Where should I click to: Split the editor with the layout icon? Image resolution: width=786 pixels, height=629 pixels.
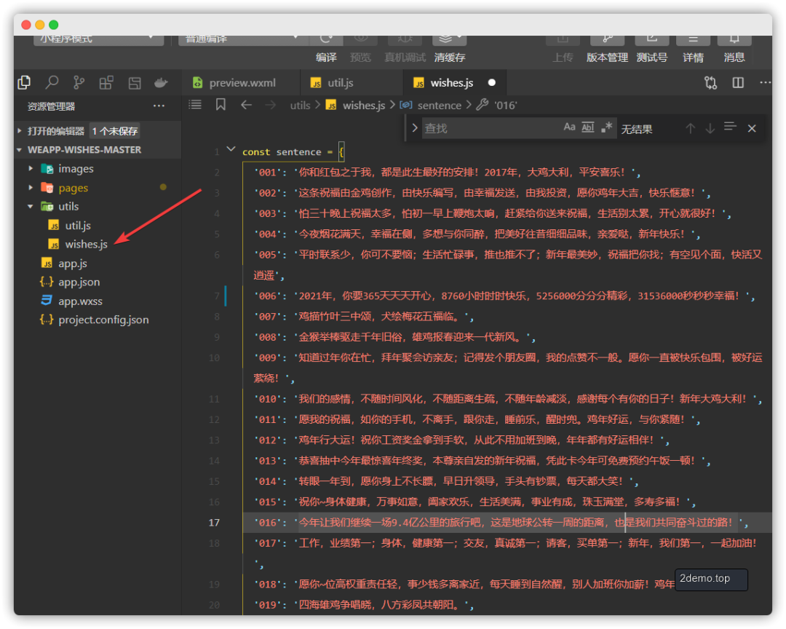[x=738, y=83]
